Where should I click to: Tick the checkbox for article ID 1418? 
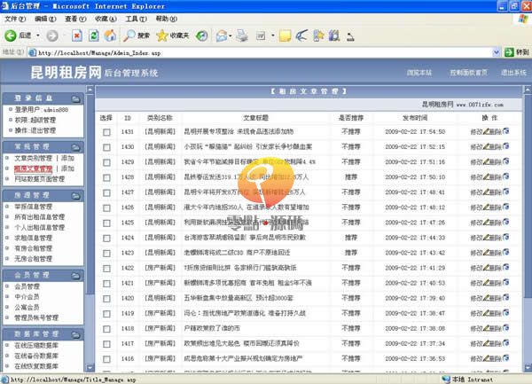click(x=106, y=329)
